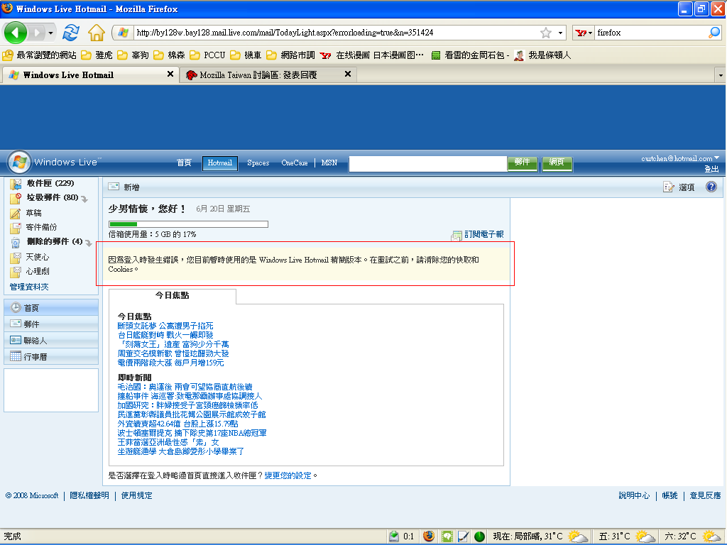The image size is (727, 545).
Task: Open the 收件匣 (229) folder
Action: 50,183
